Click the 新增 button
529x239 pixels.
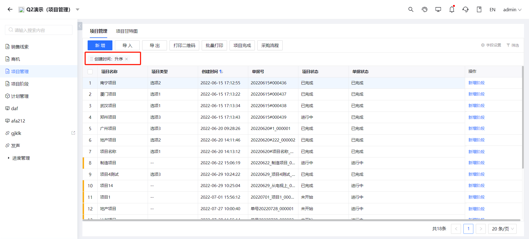pos(100,45)
